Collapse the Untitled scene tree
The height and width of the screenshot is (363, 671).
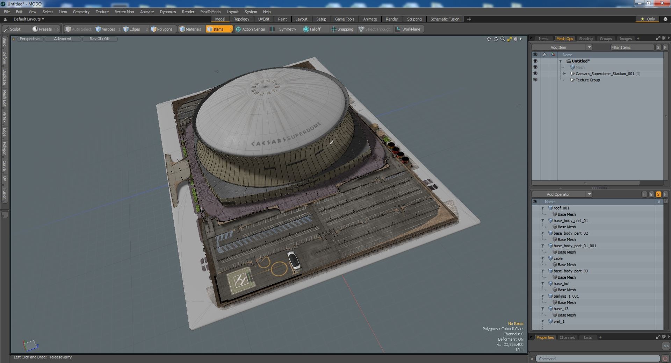pyautogui.click(x=561, y=61)
